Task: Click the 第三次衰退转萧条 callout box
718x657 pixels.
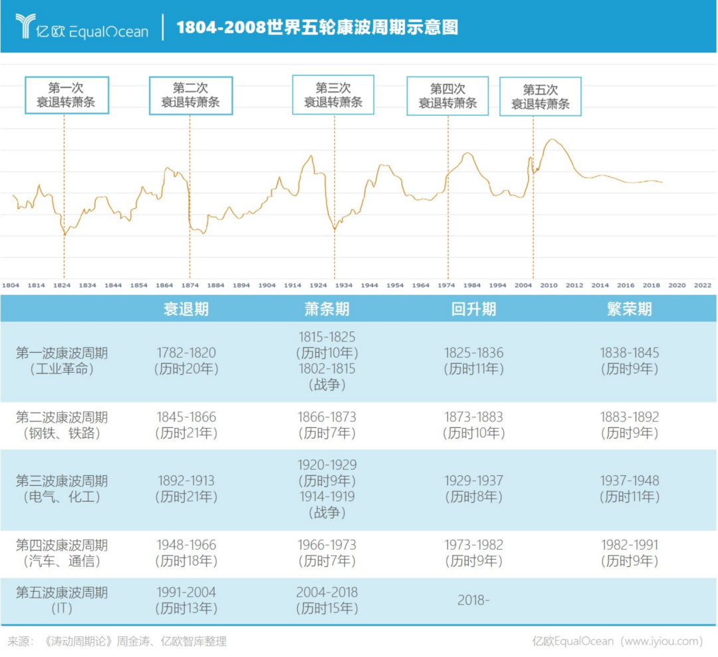Action: point(333,95)
